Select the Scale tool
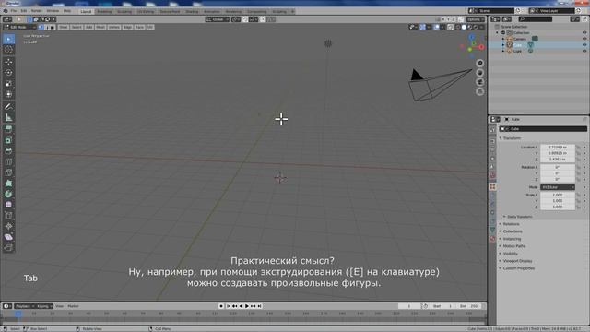This screenshot has height=332, width=590. coord(8,83)
